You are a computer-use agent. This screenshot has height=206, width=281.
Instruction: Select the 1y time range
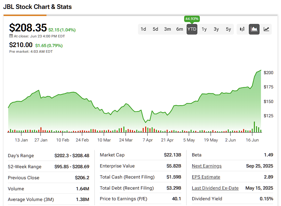[204, 29]
